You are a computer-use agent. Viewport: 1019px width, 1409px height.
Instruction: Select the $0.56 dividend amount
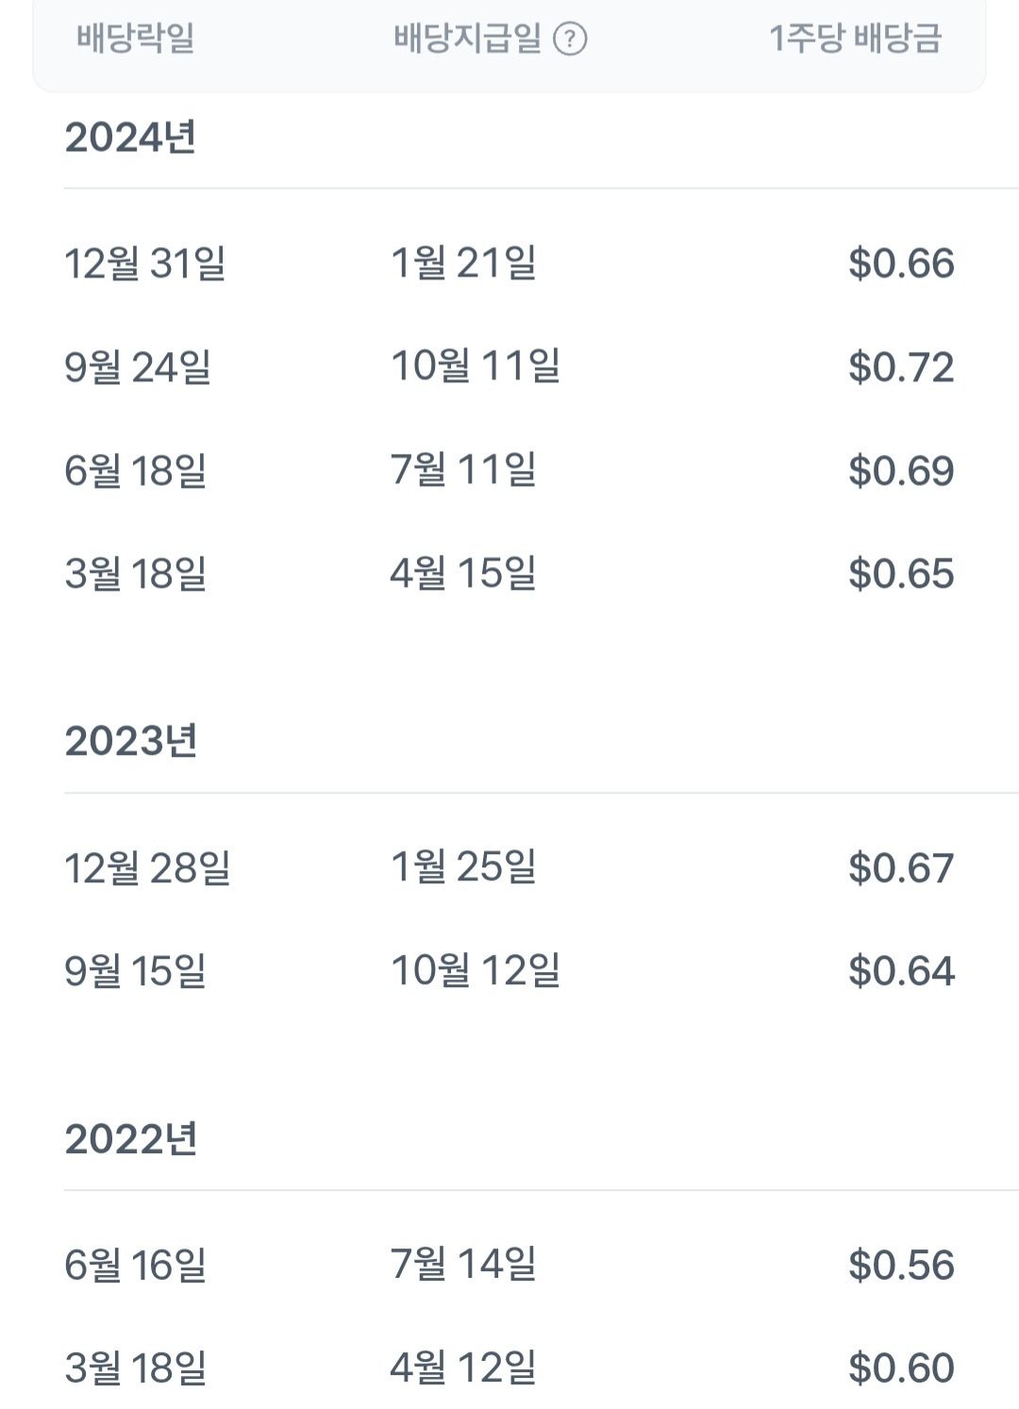901,1266
